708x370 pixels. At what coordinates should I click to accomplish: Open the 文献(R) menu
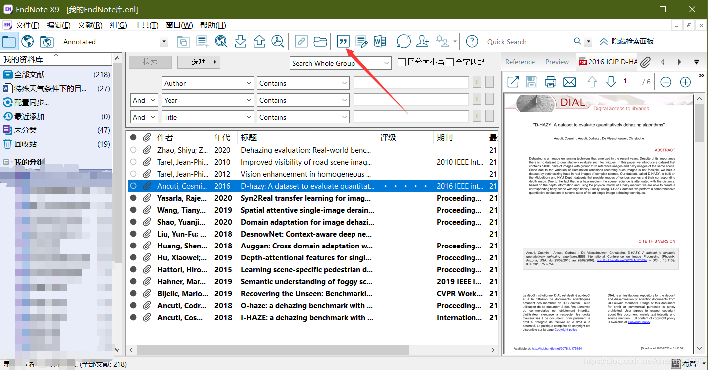tap(90, 25)
